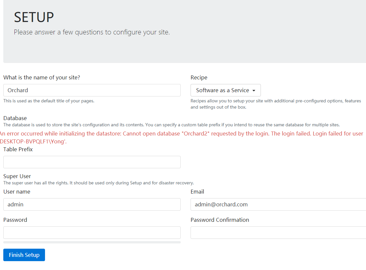Open the Software as a Service recipe dropdown
Image resolution: width=366 pixels, height=270 pixels.
[225, 90]
